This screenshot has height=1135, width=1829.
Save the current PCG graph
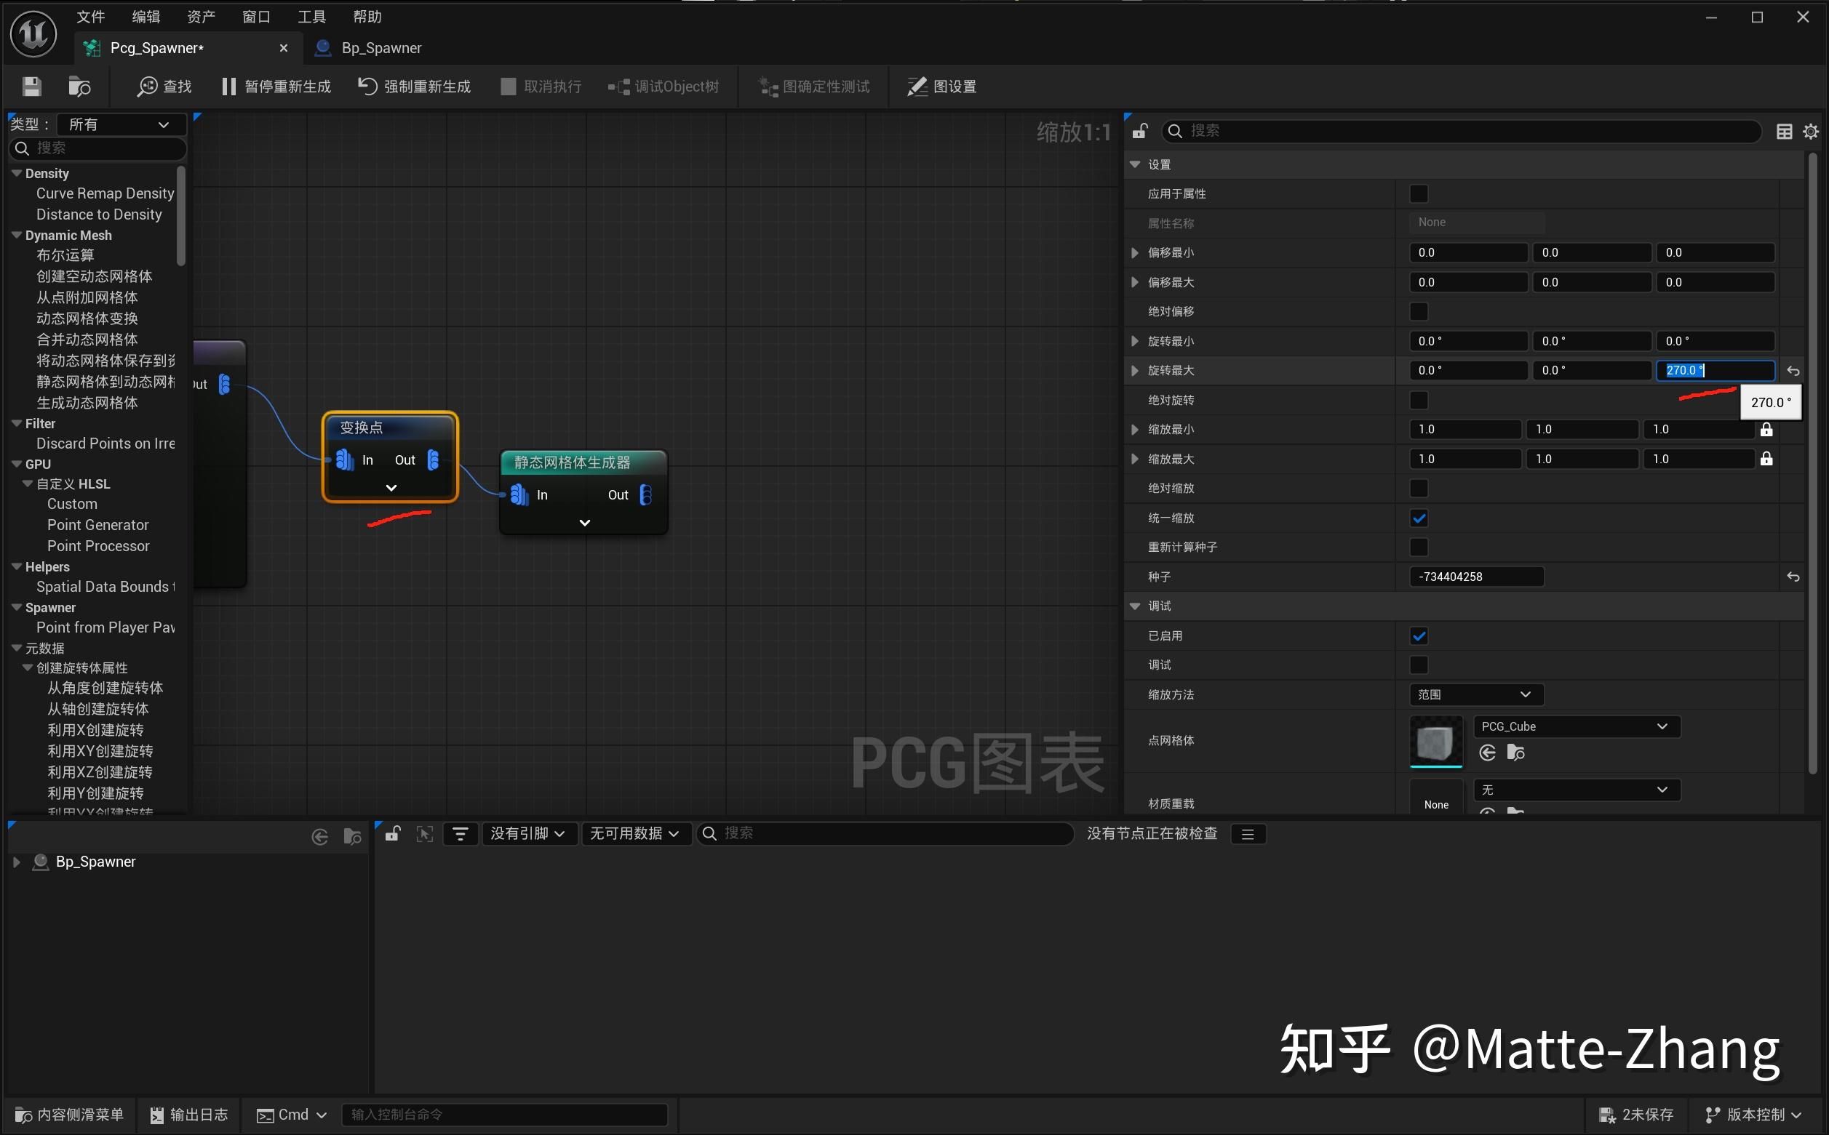[x=31, y=87]
